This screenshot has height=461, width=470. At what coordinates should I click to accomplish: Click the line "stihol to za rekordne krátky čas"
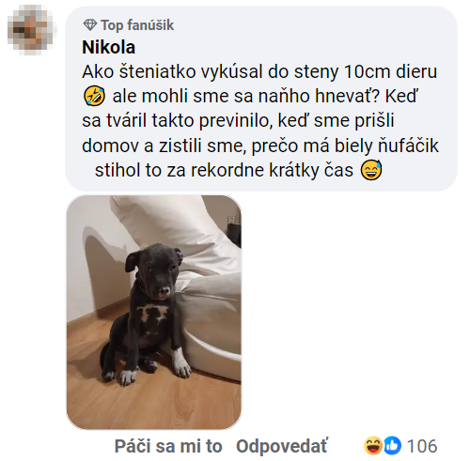click(224, 171)
